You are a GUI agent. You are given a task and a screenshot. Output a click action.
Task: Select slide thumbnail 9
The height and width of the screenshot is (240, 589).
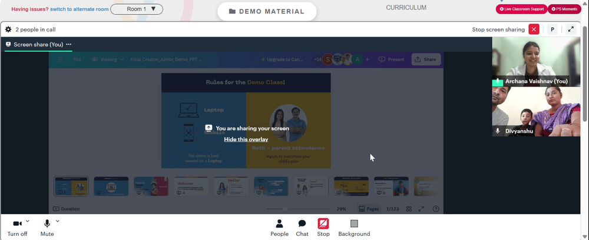[391, 186]
